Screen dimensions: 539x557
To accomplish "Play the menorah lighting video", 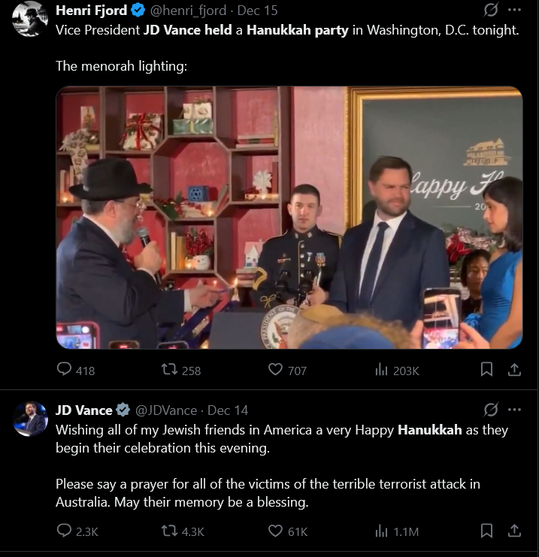I will pyautogui.click(x=289, y=218).
